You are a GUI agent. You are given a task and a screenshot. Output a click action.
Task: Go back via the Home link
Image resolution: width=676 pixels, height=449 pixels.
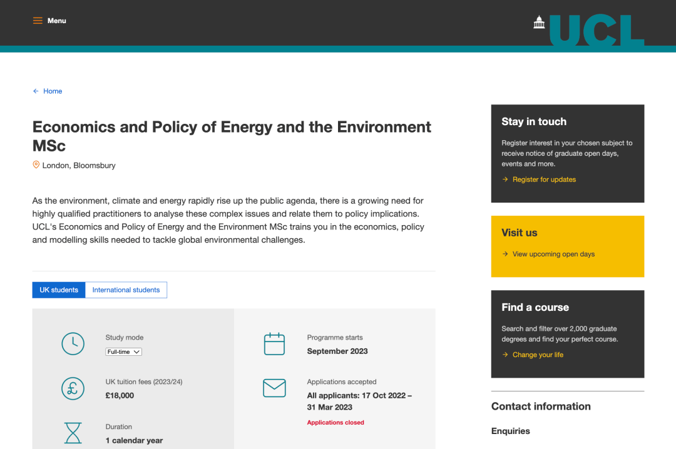click(x=53, y=91)
